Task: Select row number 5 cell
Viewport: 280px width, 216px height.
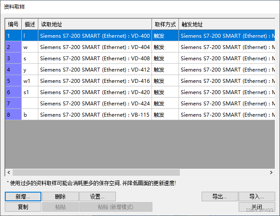Action: point(13,81)
